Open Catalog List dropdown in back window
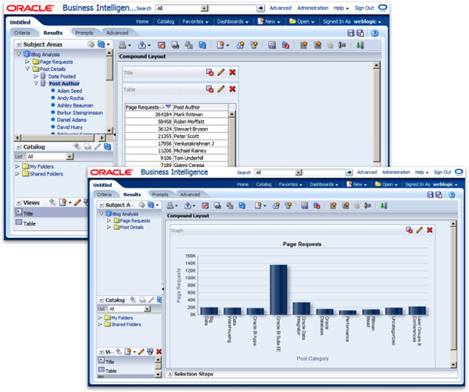The image size is (469, 392). 70,156
